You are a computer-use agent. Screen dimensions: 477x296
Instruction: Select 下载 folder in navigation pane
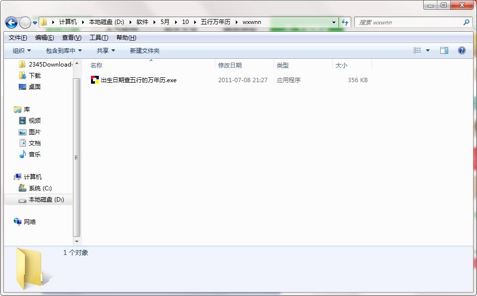pos(34,75)
